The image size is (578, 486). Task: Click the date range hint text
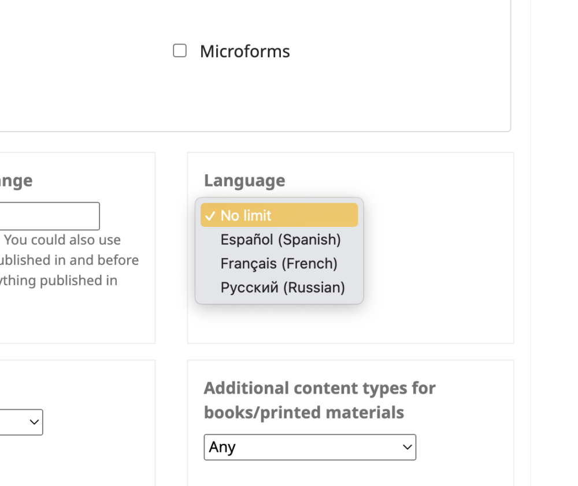(x=69, y=260)
